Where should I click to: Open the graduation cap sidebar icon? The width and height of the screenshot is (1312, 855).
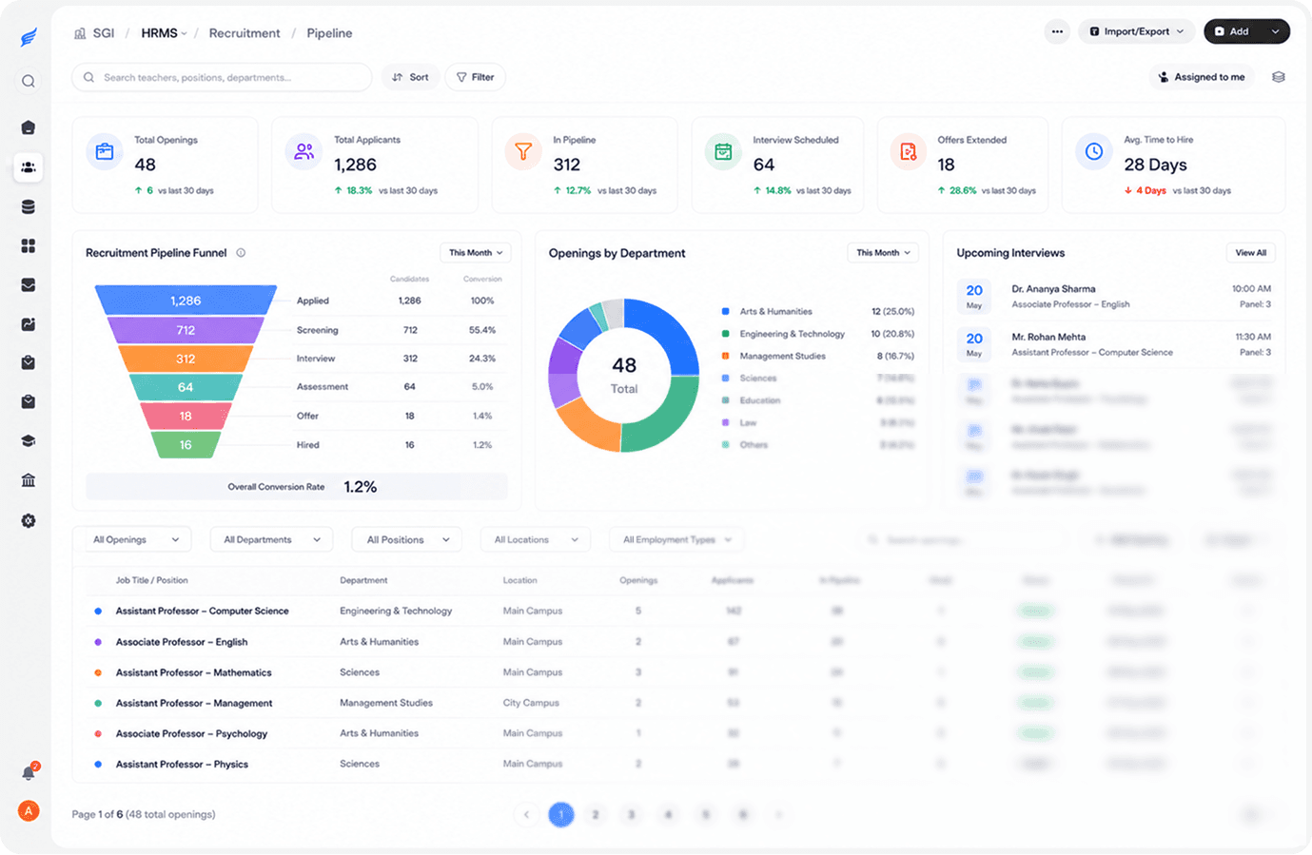point(29,441)
